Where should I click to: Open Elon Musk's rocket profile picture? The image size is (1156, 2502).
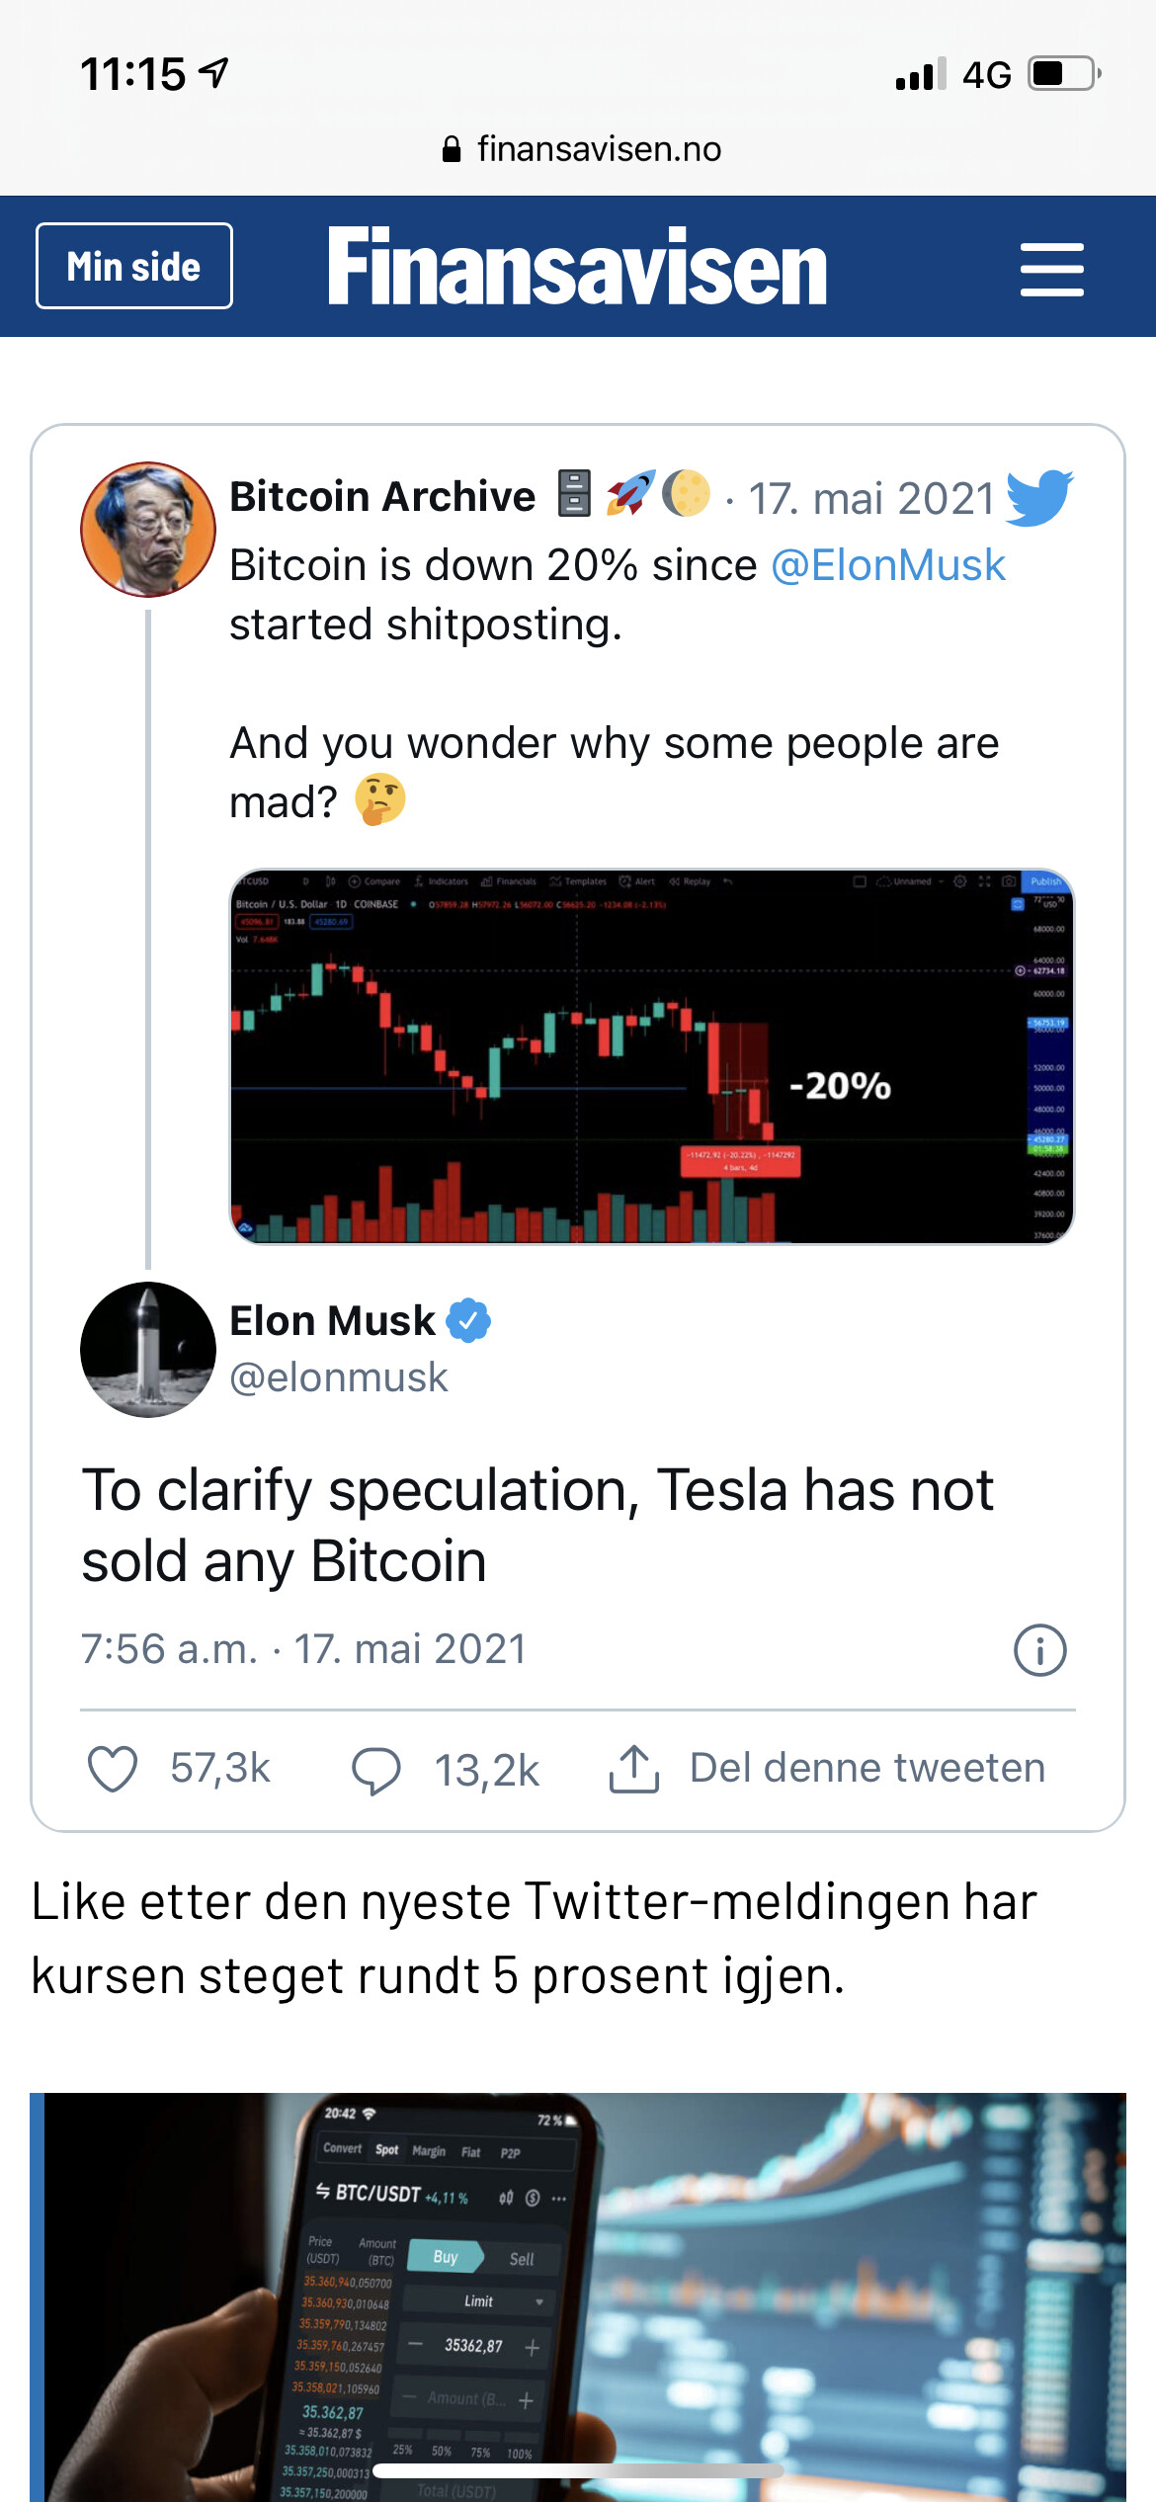point(148,1350)
